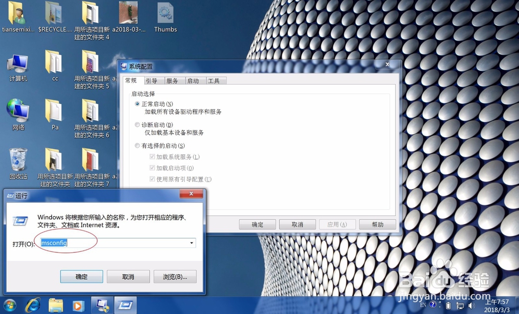This screenshot has height=314, width=519.
Task: Open Windows Explorer from taskbar
Action: [56, 305]
